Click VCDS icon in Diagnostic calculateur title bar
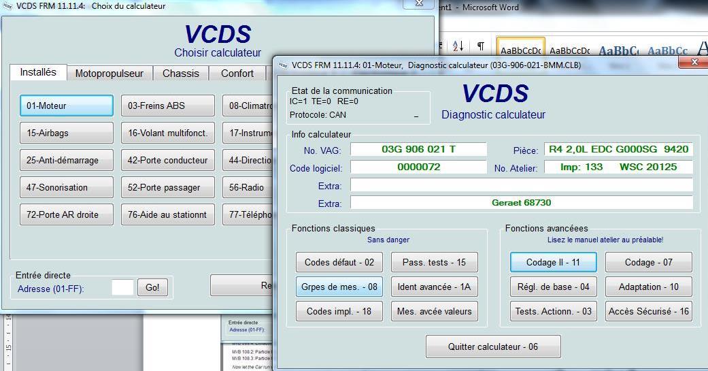This screenshot has height=371, width=708. click(x=283, y=65)
